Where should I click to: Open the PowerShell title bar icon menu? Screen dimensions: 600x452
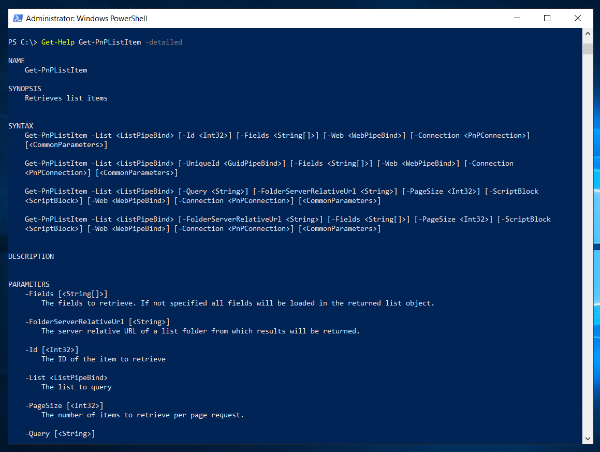tap(18, 18)
